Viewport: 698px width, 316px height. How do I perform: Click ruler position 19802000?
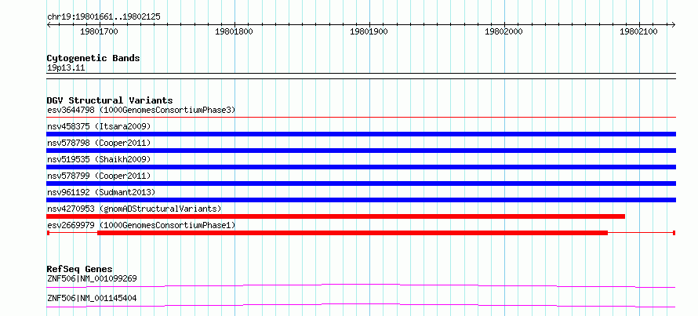[x=504, y=32]
